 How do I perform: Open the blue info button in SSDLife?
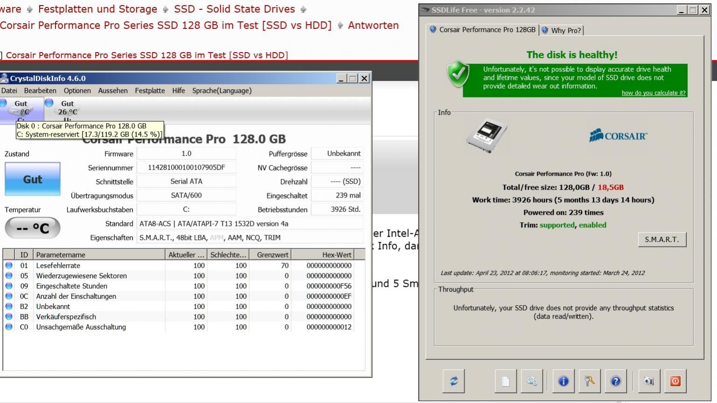coord(564,381)
